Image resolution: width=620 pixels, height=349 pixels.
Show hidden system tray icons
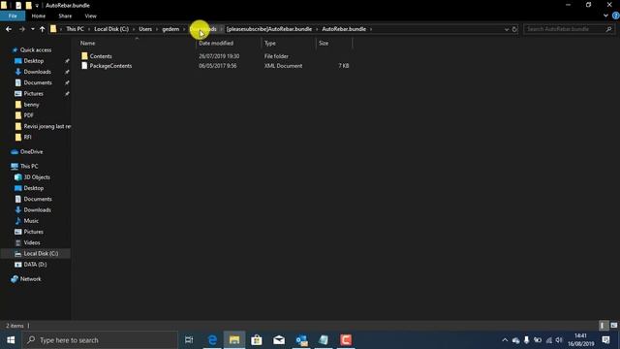point(505,340)
